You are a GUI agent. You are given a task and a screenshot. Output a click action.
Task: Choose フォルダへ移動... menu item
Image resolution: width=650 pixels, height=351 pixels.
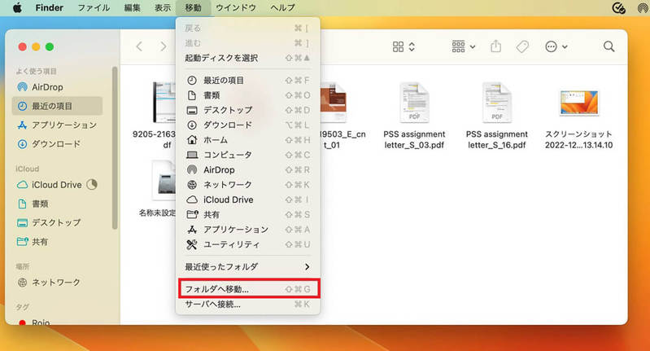tap(247, 289)
